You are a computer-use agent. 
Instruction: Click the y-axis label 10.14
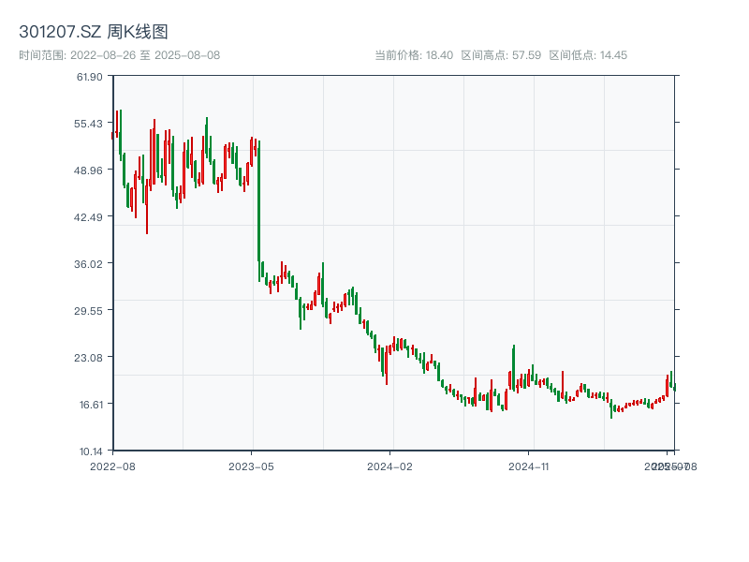click(x=91, y=451)
